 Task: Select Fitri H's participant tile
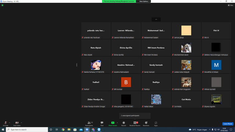pyautogui.click(x=216, y=30)
